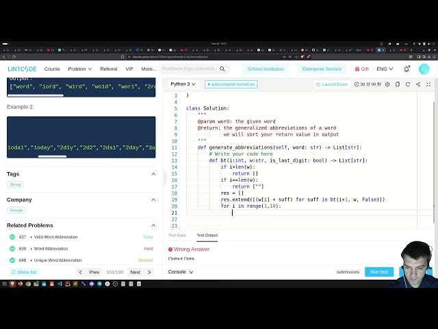Screen dimensions: 438x329
Task: Click Enterprise Service button
Action: pos(322,69)
